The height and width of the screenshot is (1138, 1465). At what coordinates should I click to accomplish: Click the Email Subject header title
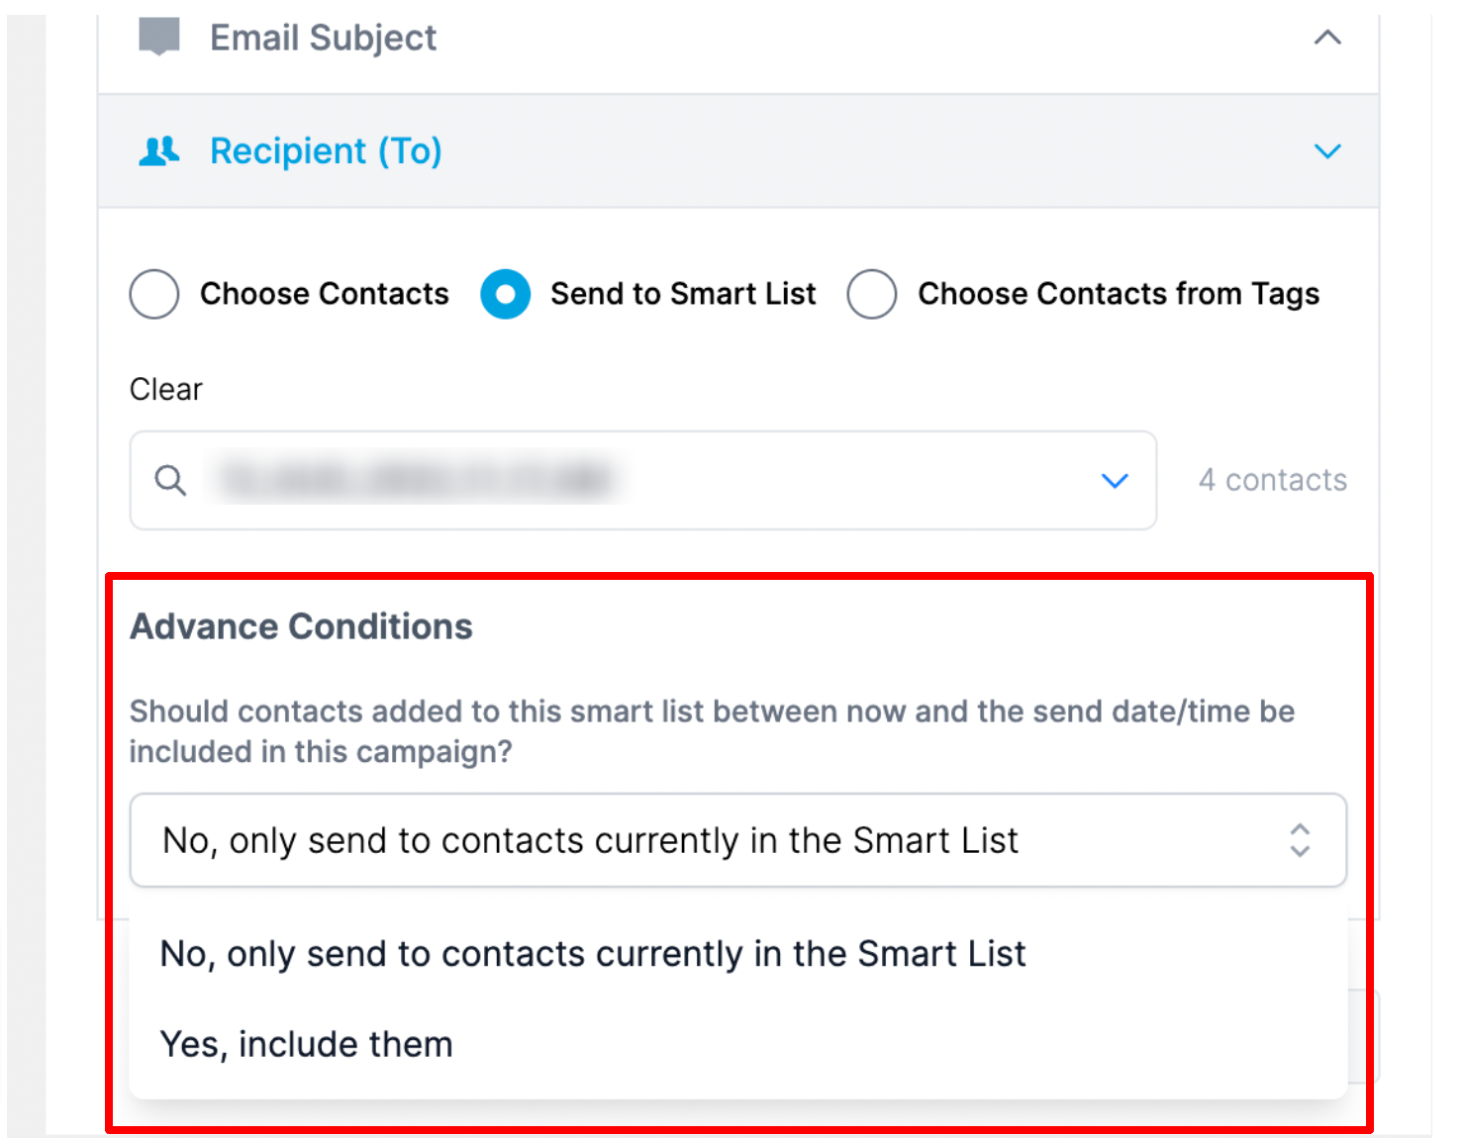coord(323,38)
